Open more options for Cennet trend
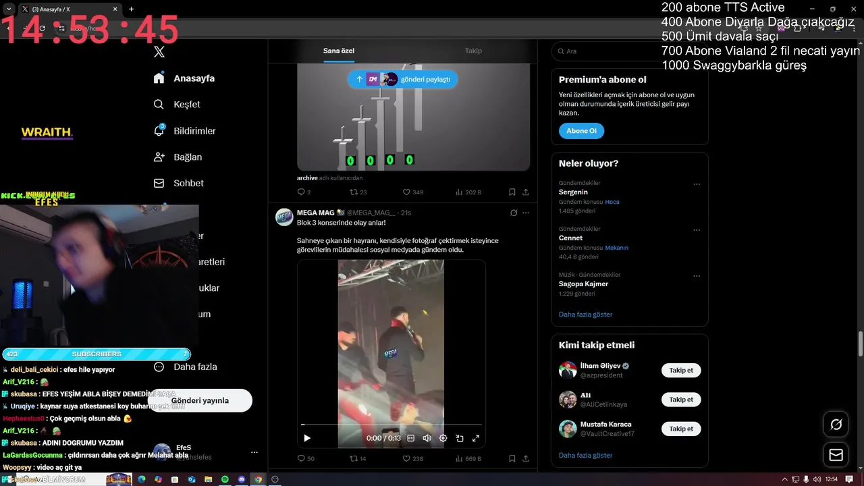 (x=697, y=230)
